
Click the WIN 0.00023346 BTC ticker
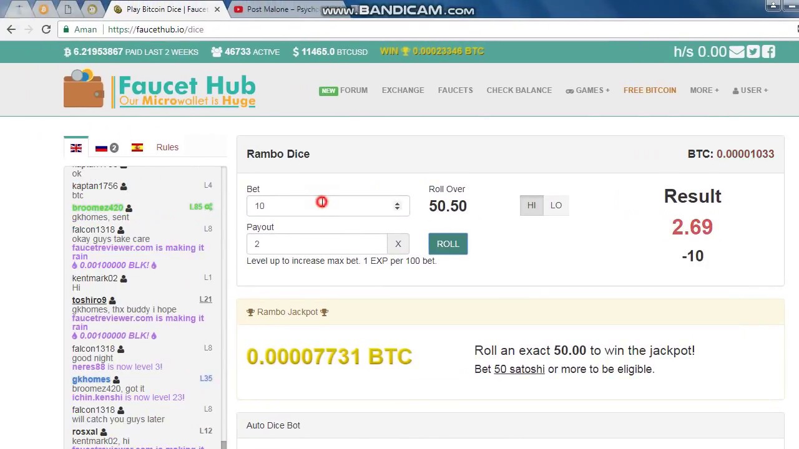click(432, 51)
